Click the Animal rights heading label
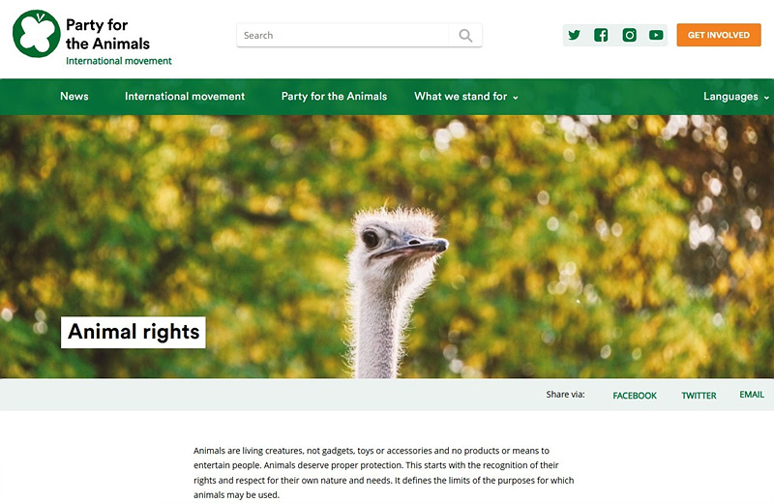Screen dimensions: 774x503 click(x=134, y=332)
